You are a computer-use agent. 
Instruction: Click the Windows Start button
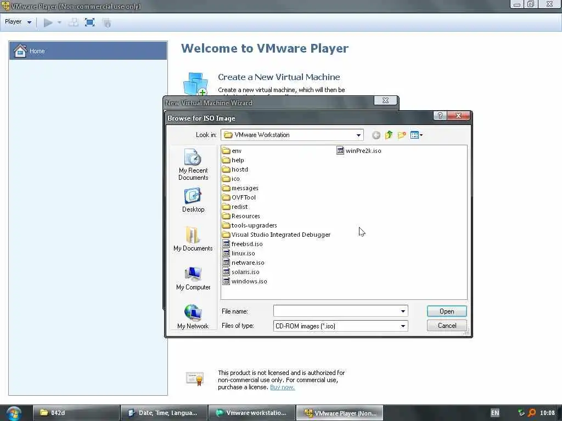point(14,413)
